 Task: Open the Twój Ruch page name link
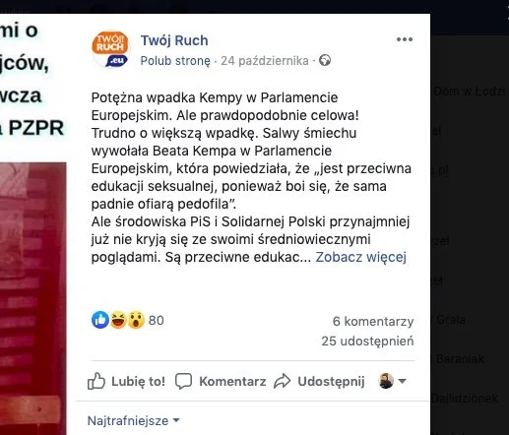174,40
